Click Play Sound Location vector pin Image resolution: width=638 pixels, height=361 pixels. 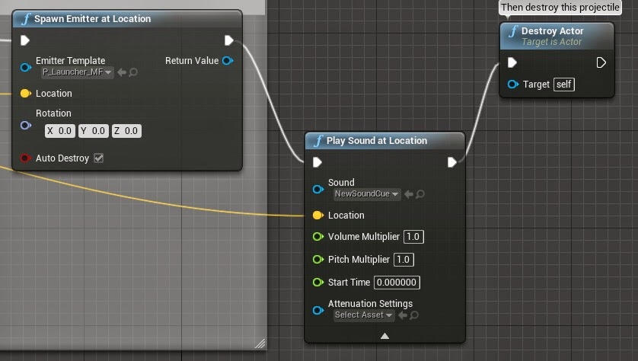[317, 215]
